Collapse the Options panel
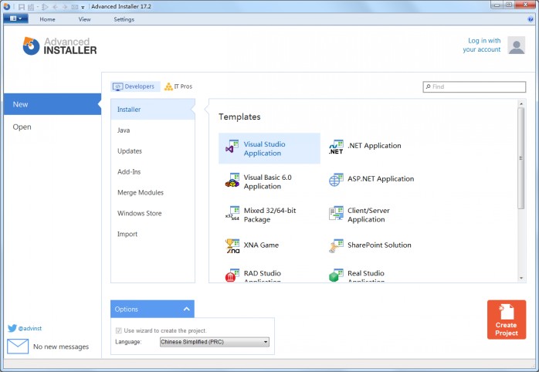The height and width of the screenshot is (372, 539). tap(186, 309)
